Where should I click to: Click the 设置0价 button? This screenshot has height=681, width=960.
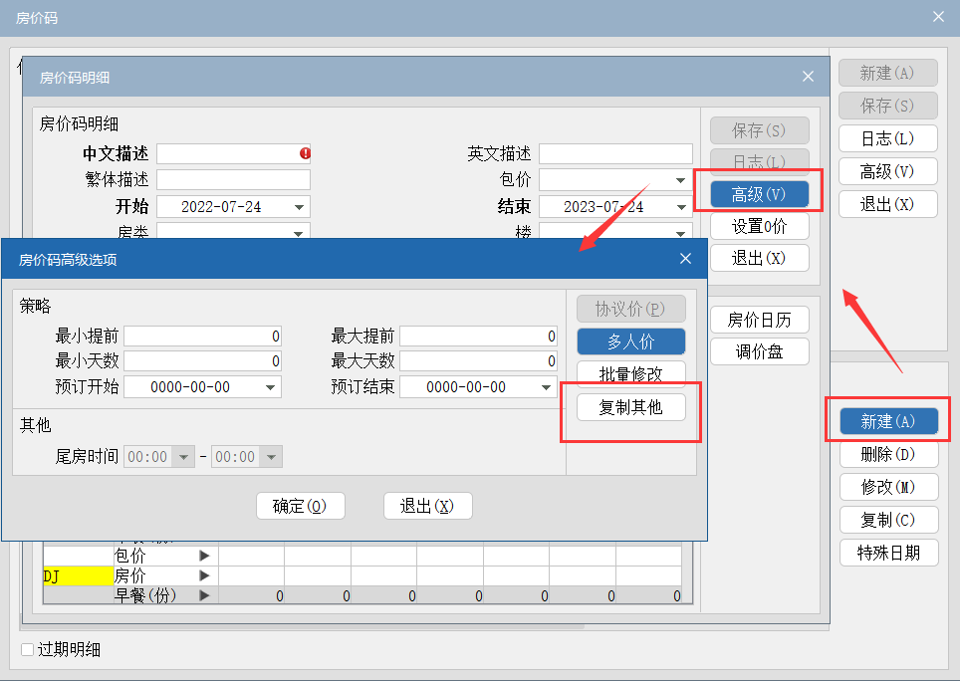point(759,226)
